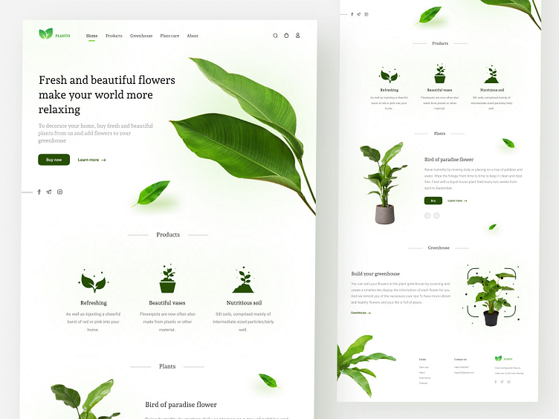
Task: Follow the hero Learn more link
Action: 92,160
